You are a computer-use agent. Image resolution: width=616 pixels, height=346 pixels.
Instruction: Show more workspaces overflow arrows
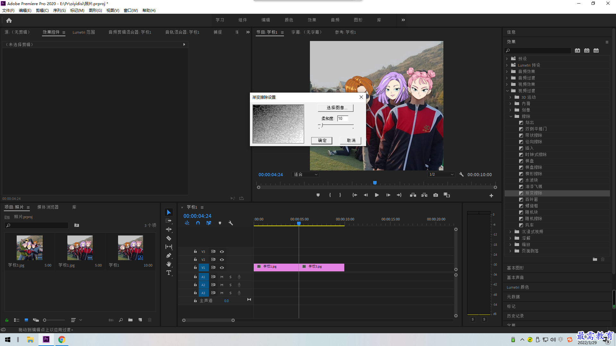(403, 20)
